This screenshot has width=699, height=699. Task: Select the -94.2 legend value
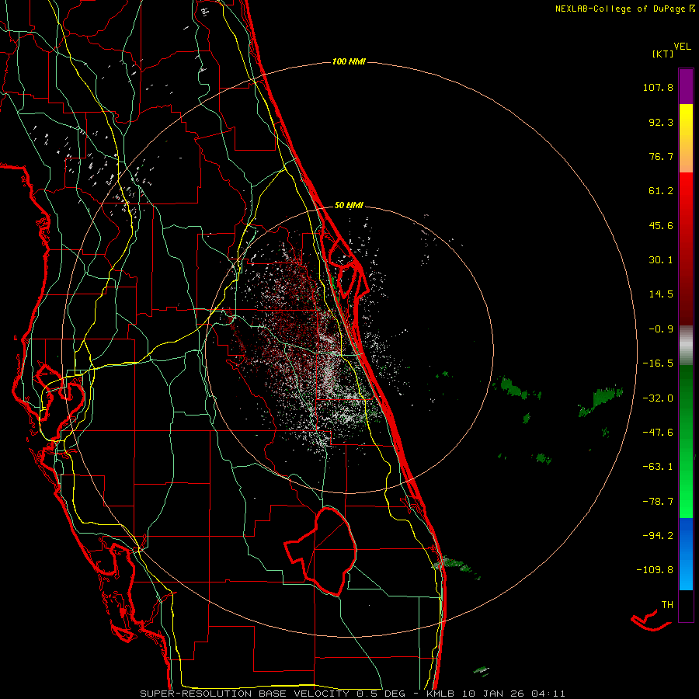coord(658,535)
